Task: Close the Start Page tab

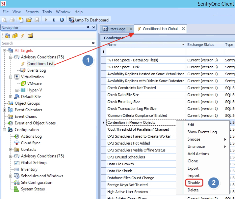Action: point(131,29)
